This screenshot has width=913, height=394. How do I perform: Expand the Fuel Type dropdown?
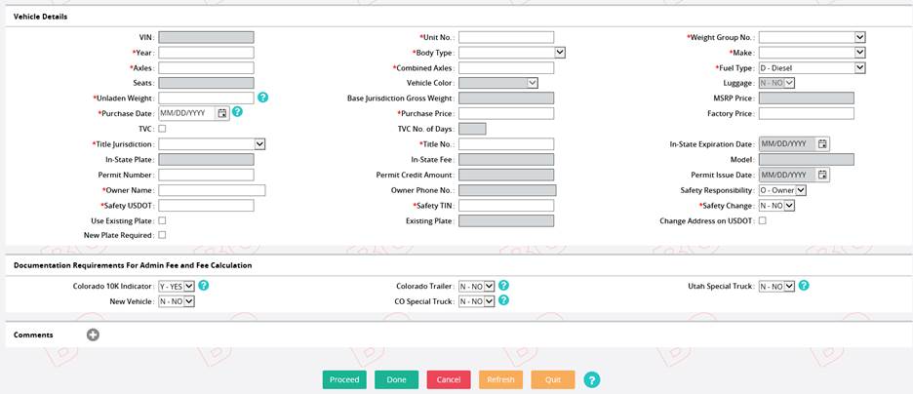coord(812,68)
